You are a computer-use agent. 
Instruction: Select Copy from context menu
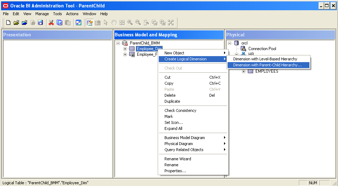pyautogui.click(x=193, y=83)
